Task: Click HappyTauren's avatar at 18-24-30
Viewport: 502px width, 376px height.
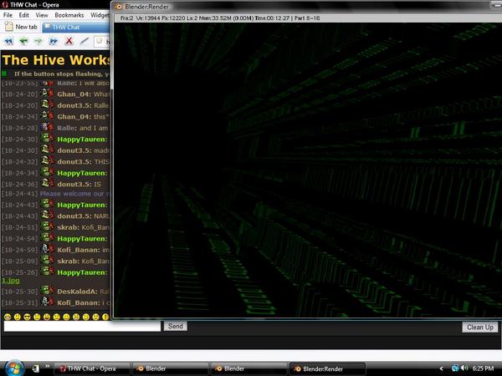Action: tap(48, 139)
